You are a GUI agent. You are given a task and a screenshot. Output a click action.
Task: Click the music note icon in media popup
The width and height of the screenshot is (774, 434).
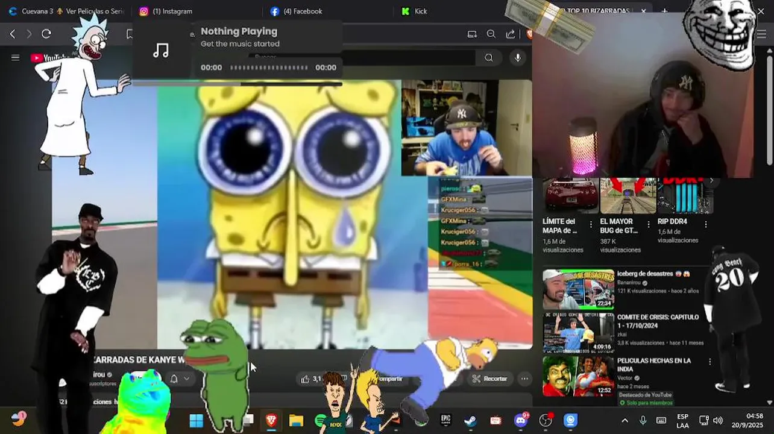[x=161, y=51]
